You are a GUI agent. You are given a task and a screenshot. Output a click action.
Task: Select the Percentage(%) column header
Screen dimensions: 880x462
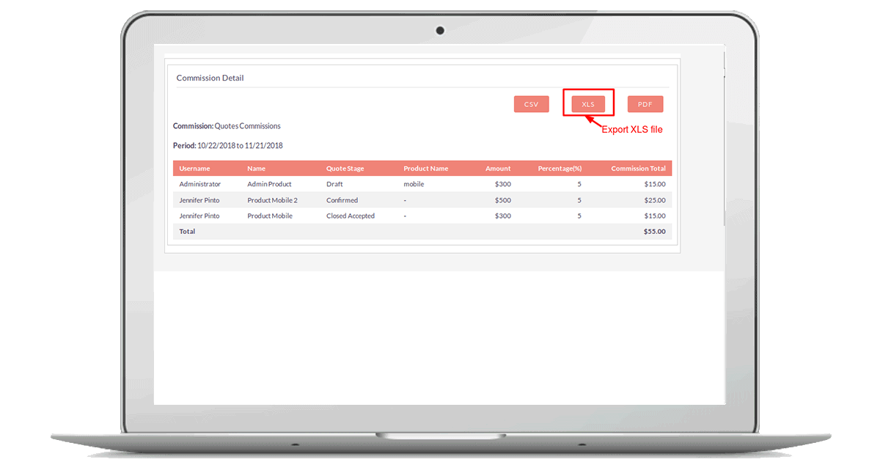coord(560,169)
